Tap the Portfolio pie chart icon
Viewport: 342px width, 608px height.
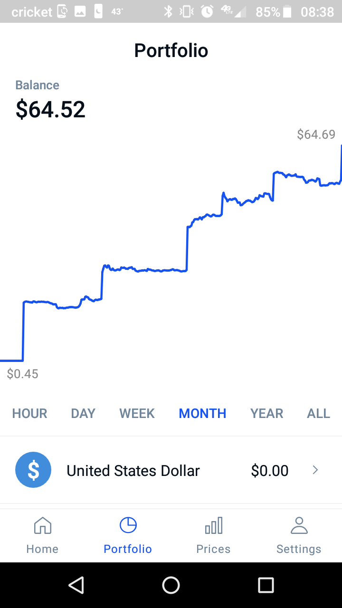128,525
